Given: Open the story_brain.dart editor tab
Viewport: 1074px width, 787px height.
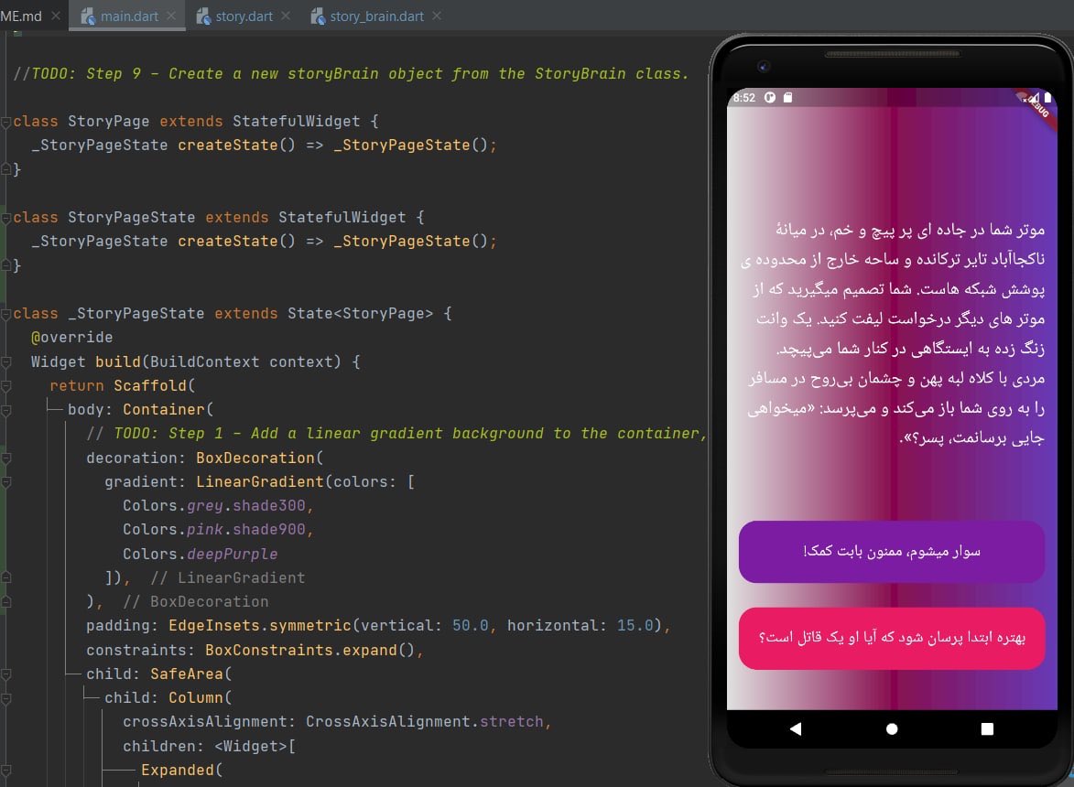Looking at the screenshot, I should click(x=376, y=16).
